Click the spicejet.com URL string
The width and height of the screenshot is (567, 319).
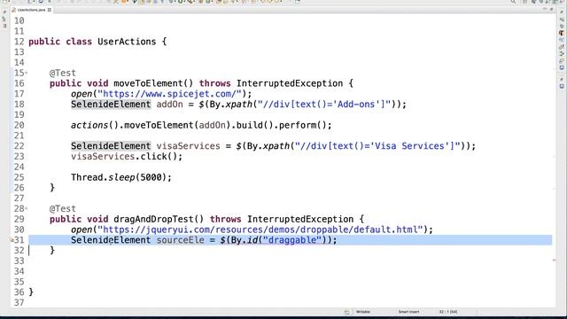pos(169,94)
